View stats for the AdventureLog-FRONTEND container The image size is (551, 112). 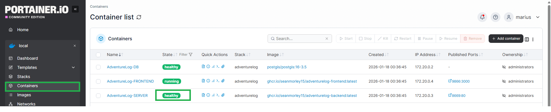point(213,81)
